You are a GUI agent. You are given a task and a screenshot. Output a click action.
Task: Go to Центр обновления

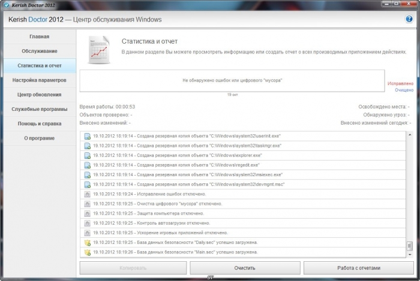[x=39, y=95]
